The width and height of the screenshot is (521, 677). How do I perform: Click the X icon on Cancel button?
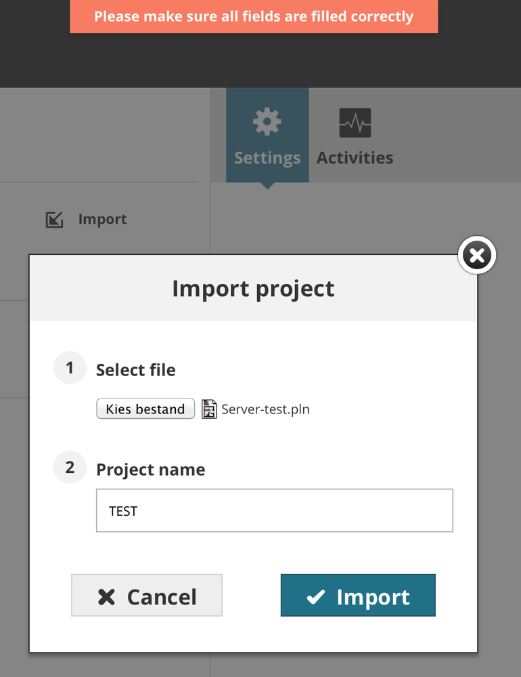[107, 596]
